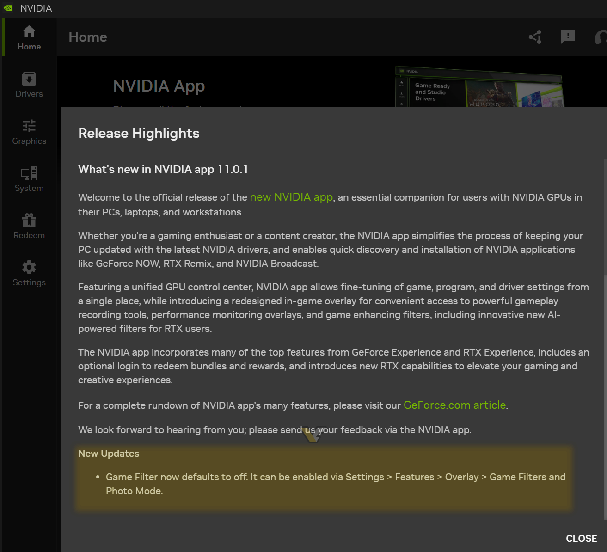Click the user account avatar icon

(x=601, y=37)
